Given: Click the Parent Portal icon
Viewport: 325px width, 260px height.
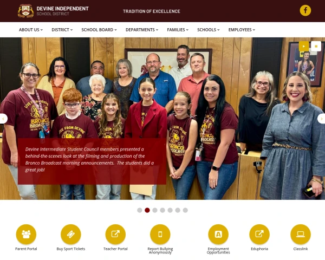Looking at the screenshot, I should (x=26, y=234).
